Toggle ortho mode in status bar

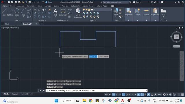[x=123, y=94]
